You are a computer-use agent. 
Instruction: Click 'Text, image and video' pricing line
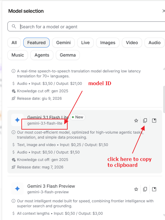pyautogui.click(x=62, y=145)
